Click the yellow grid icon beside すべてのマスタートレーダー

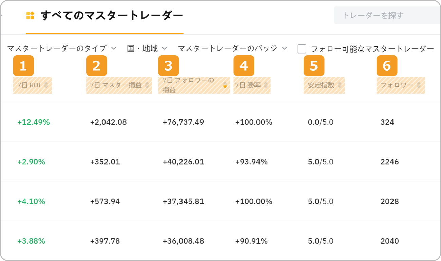[x=30, y=15]
